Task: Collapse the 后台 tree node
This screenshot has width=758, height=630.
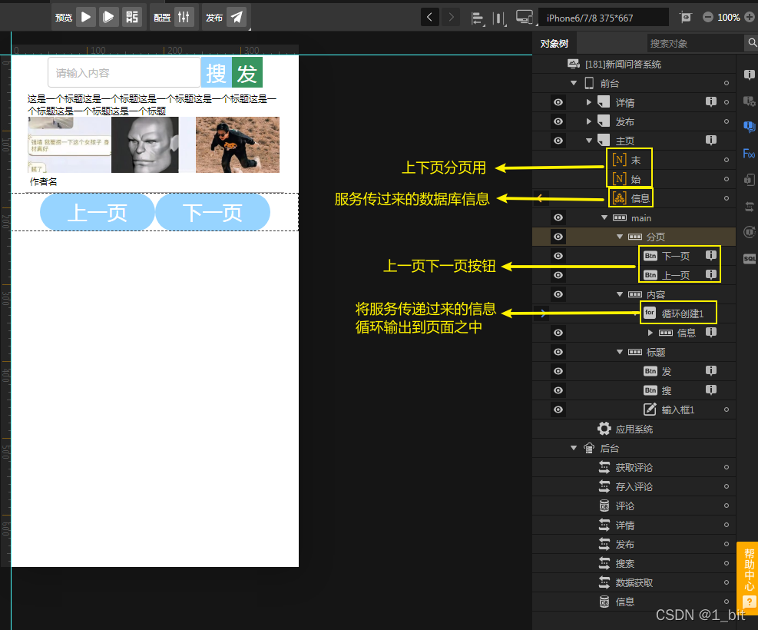Action: [x=574, y=448]
